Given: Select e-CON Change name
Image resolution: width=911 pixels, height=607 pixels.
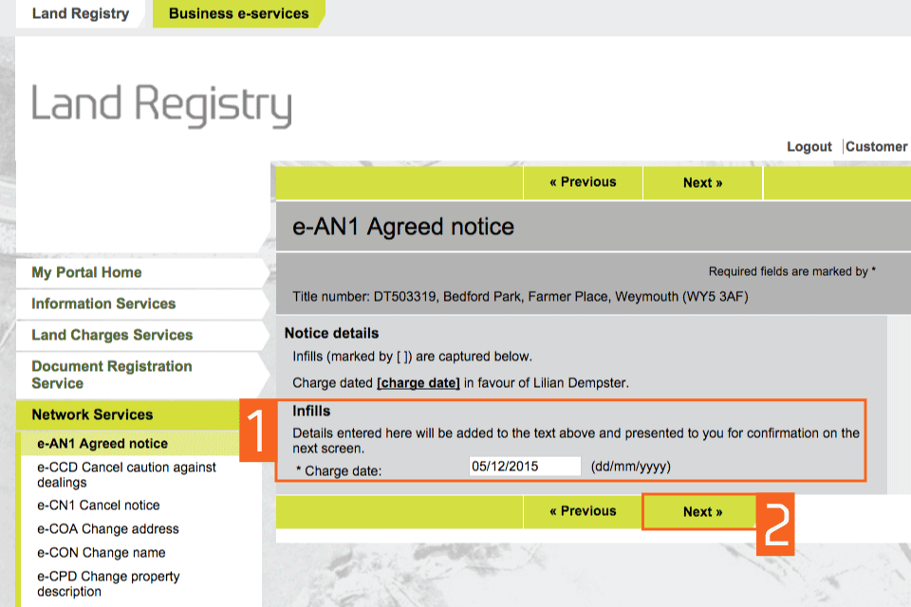Looking at the screenshot, I should pyautogui.click(x=102, y=553).
